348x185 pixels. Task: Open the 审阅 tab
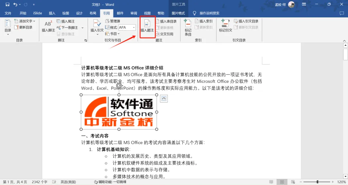[134, 13]
